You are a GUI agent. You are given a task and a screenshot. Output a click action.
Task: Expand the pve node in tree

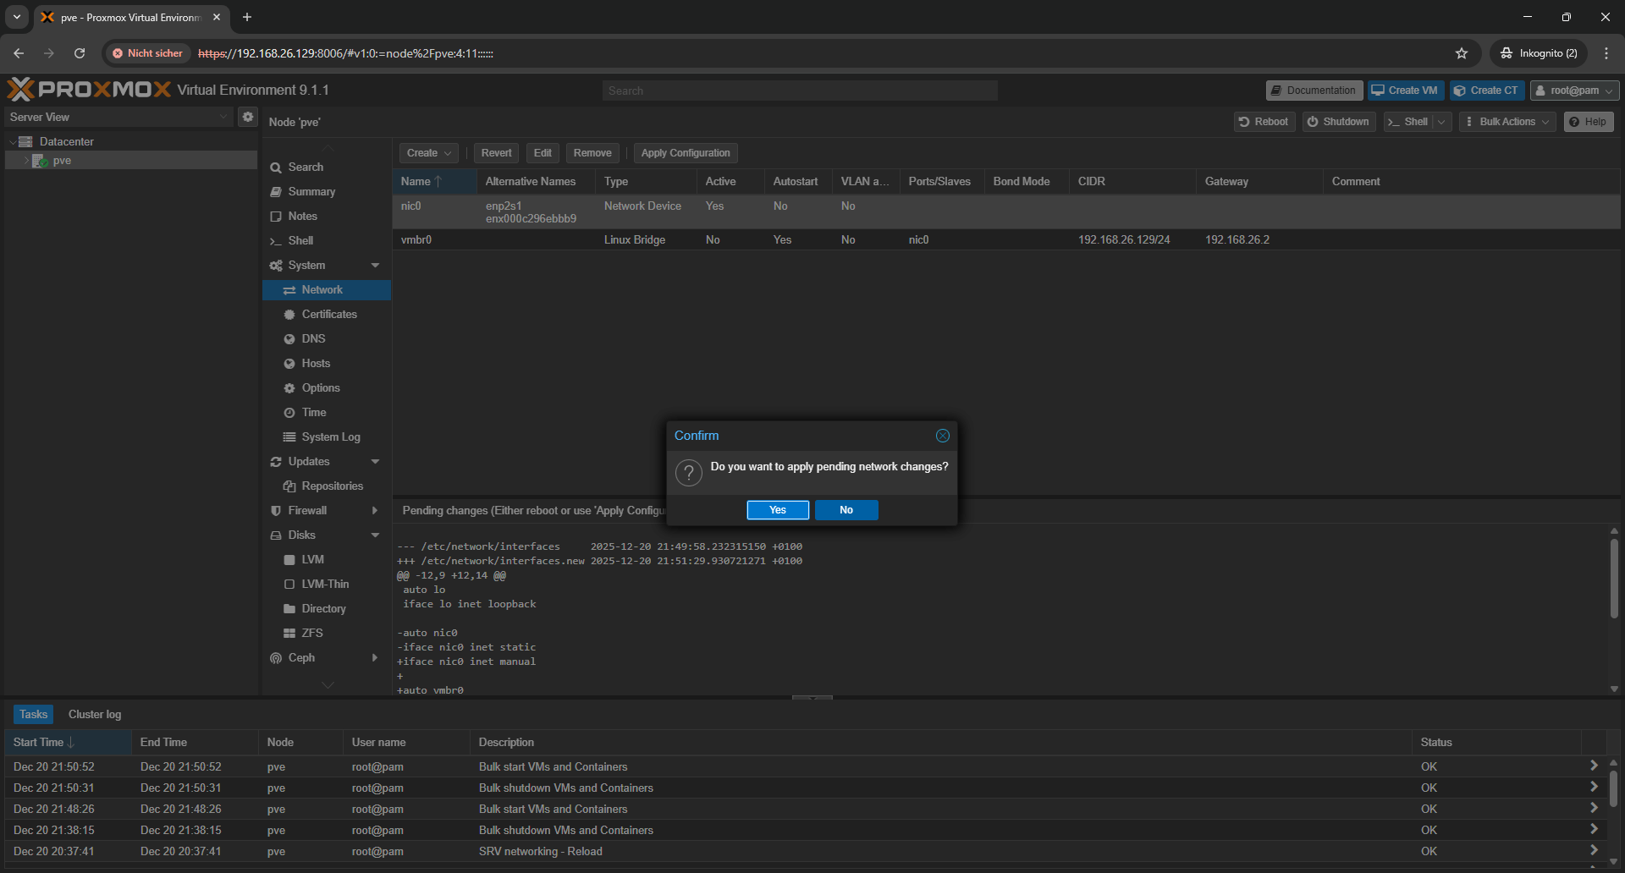coord(26,161)
